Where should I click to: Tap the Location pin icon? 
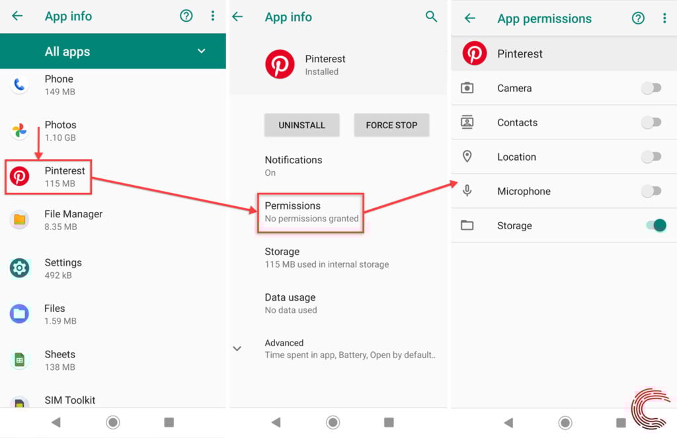pos(467,156)
